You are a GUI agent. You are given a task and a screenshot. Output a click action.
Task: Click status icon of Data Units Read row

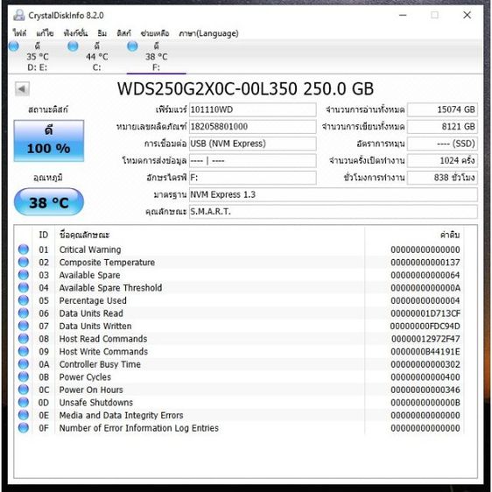(x=24, y=313)
